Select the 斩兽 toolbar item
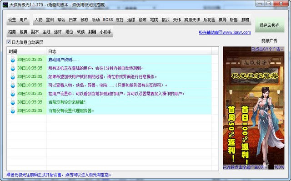The image size is (291, 181). 234,20
